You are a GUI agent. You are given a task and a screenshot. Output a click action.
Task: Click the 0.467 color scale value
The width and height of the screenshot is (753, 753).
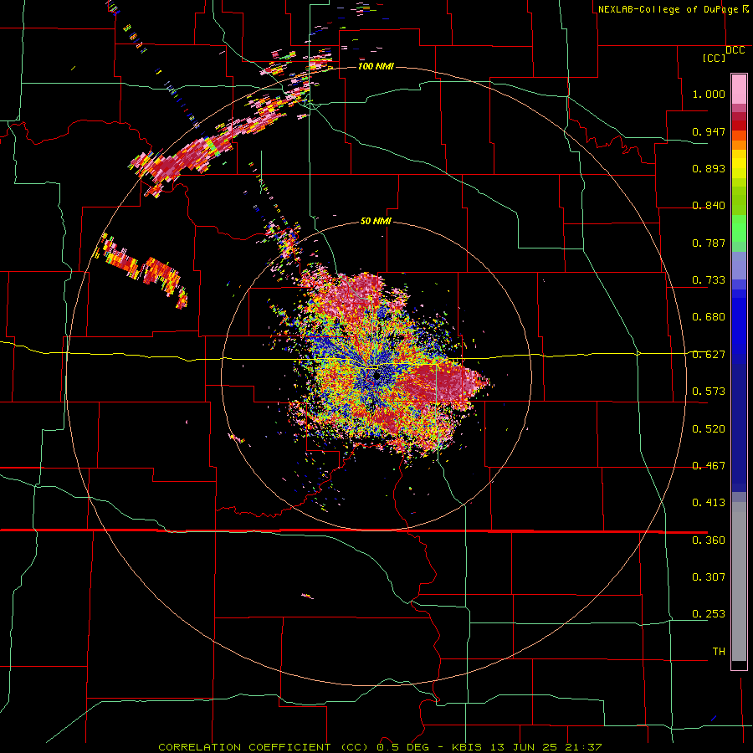[709, 466]
